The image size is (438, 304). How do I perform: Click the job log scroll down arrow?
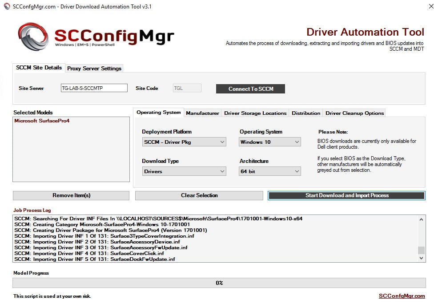(x=421, y=258)
